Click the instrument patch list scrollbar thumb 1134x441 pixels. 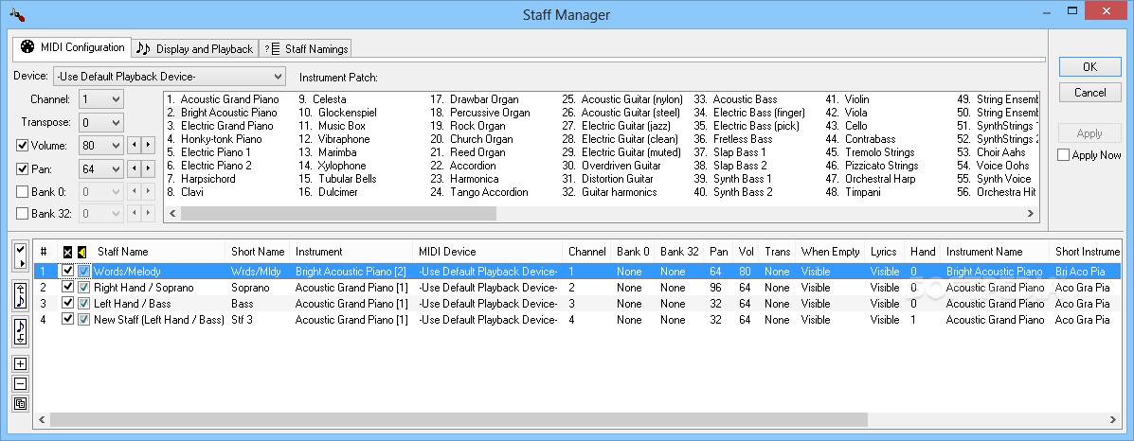[338, 214]
